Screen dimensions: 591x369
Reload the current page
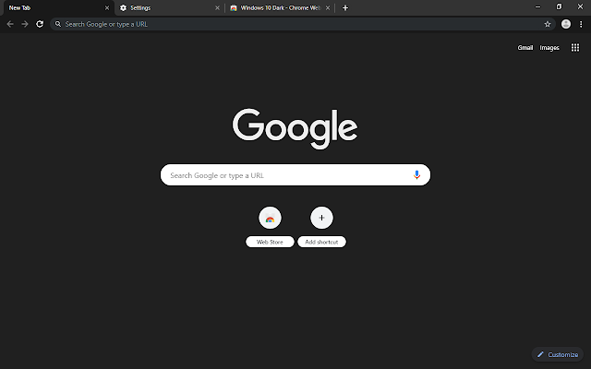(40, 24)
